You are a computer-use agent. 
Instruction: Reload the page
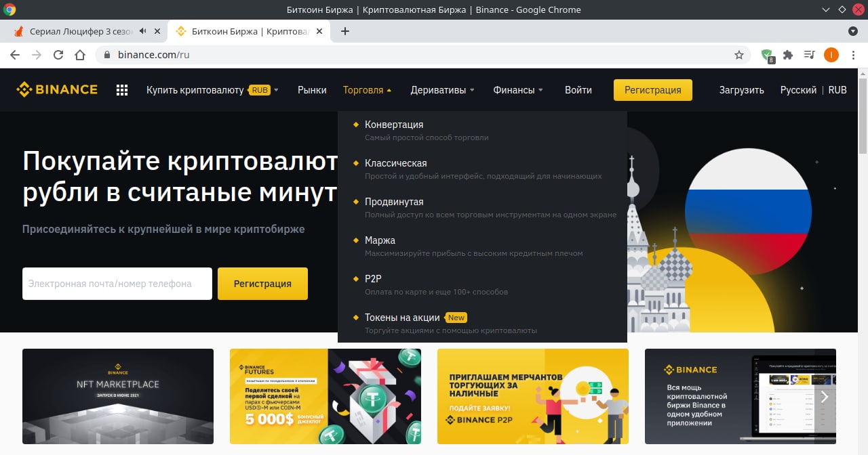(58, 55)
